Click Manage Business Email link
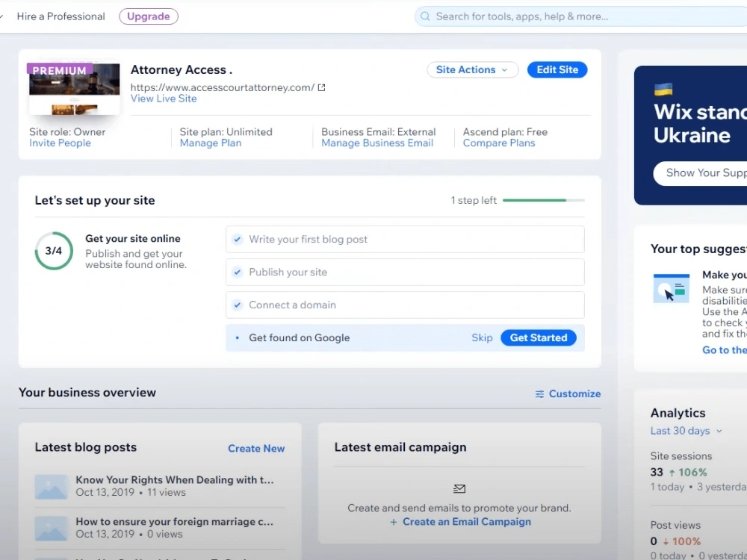 click(x=377, y=143)
